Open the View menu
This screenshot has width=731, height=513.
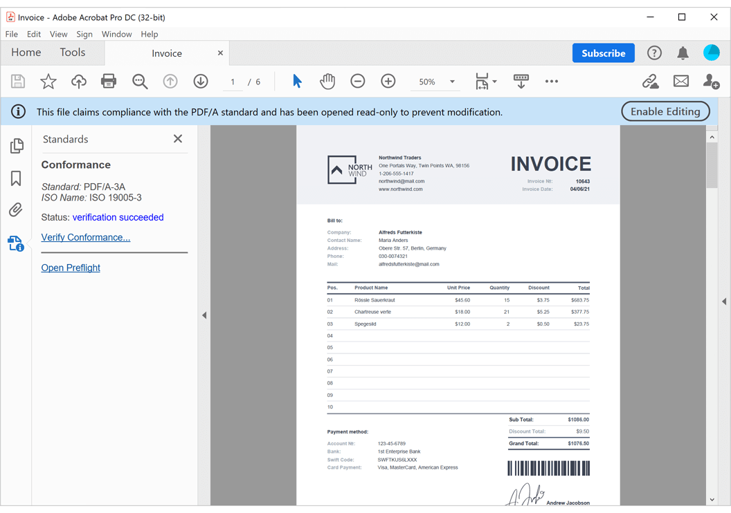tap(58, 34)
